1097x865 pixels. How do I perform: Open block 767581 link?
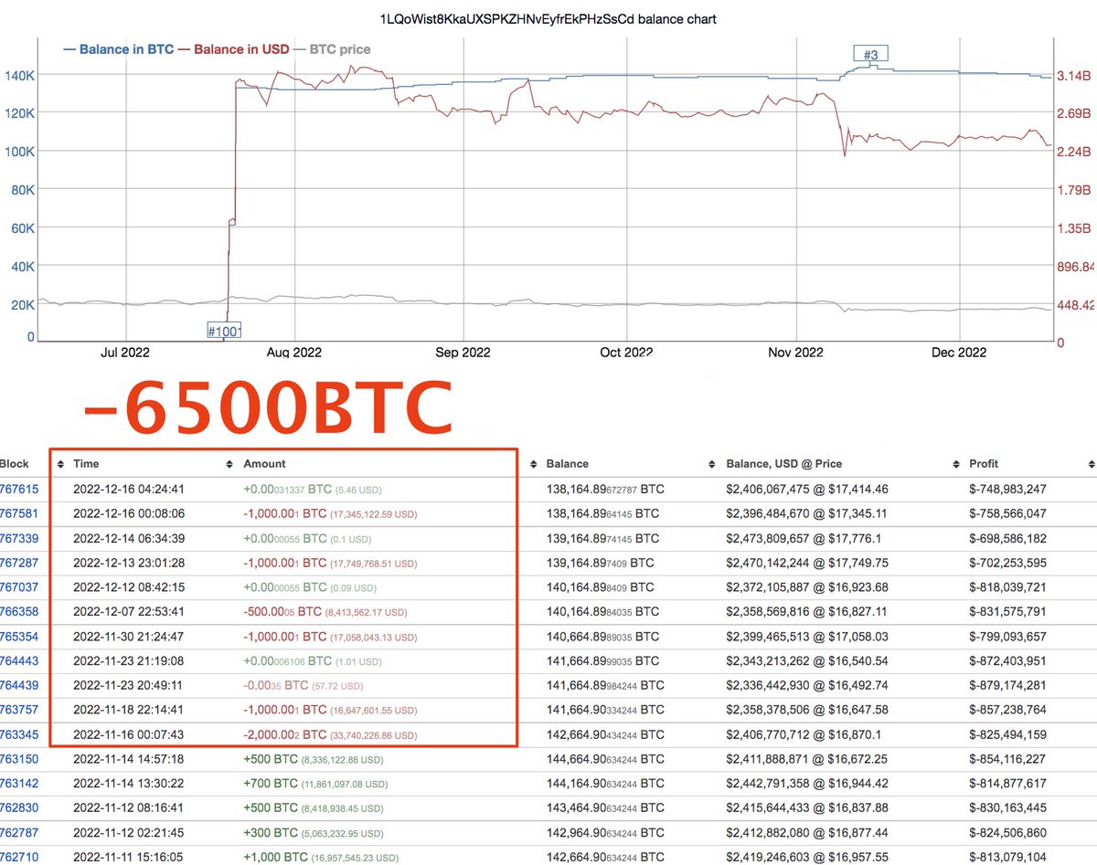coord(18,513)
